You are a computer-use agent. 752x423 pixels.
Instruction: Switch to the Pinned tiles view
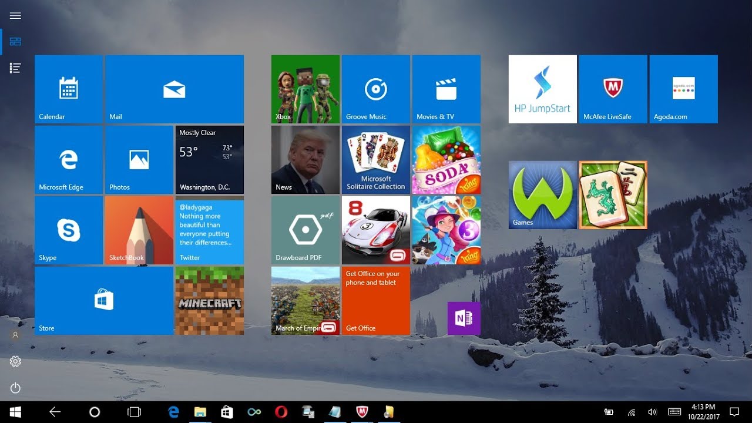tap(15, 42)
